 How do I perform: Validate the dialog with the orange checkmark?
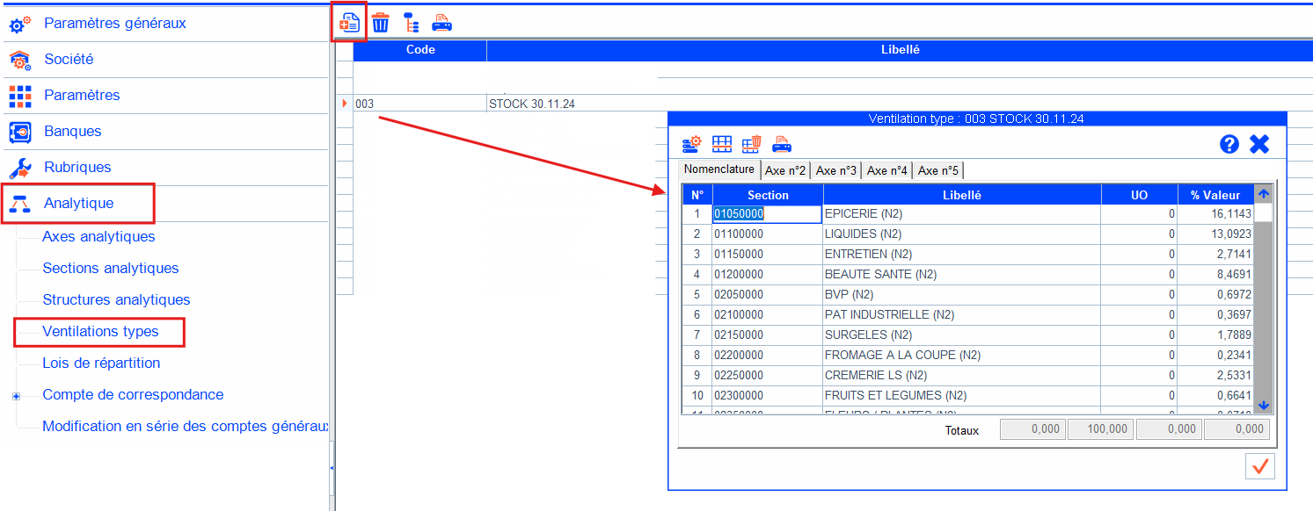(x=1260, y=466)
